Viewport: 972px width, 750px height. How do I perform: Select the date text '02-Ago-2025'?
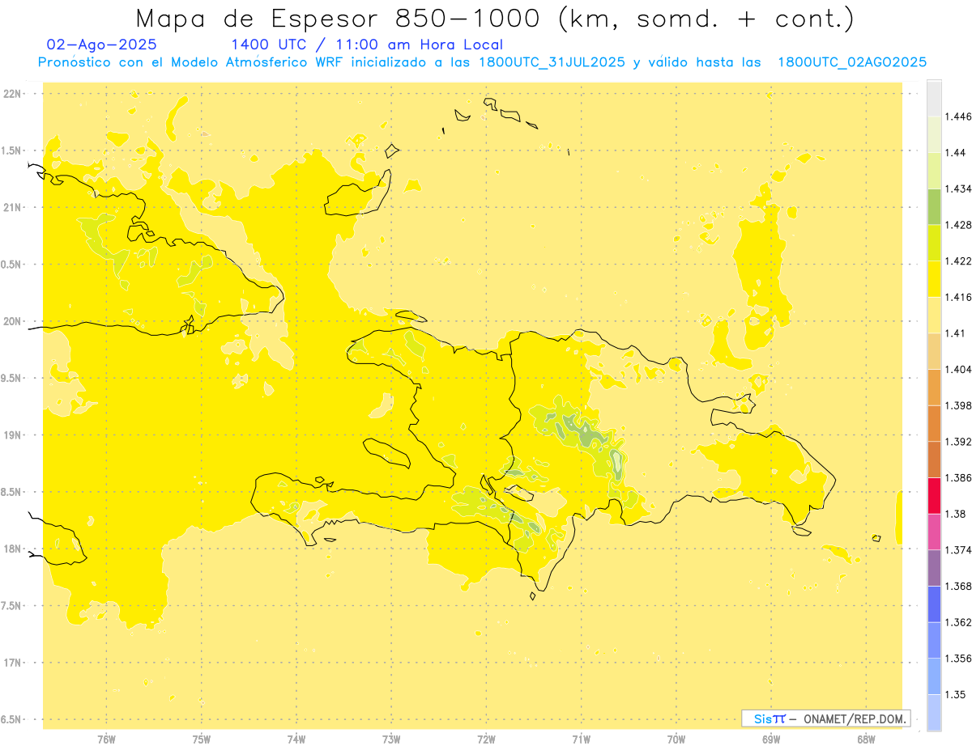tap(102, 44)
